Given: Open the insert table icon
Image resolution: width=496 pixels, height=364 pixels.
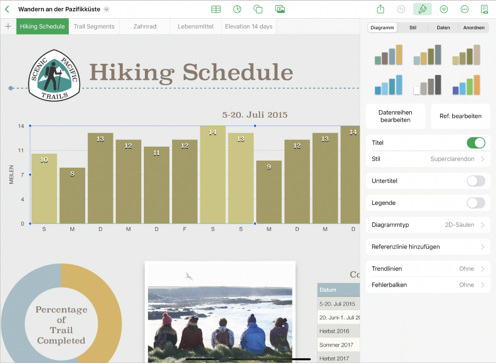Looking at the screenshot, I should 216,9.
